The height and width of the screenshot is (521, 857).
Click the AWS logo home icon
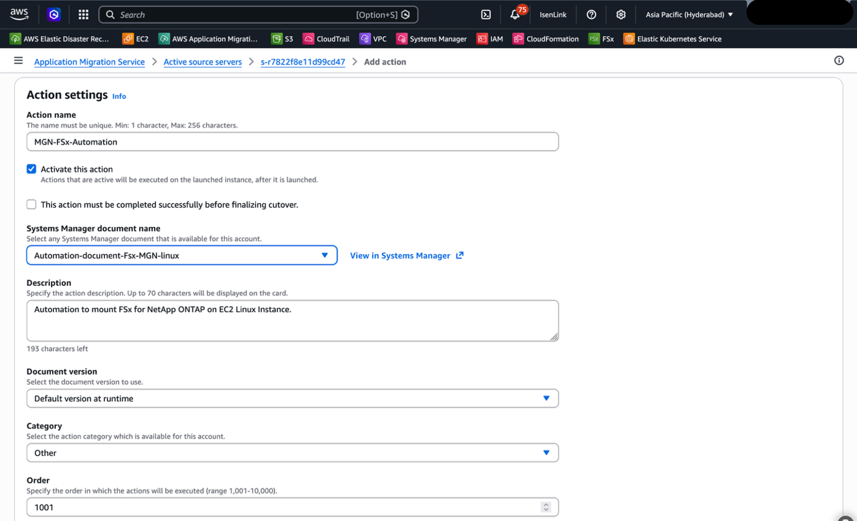click(x=19, y=14)
